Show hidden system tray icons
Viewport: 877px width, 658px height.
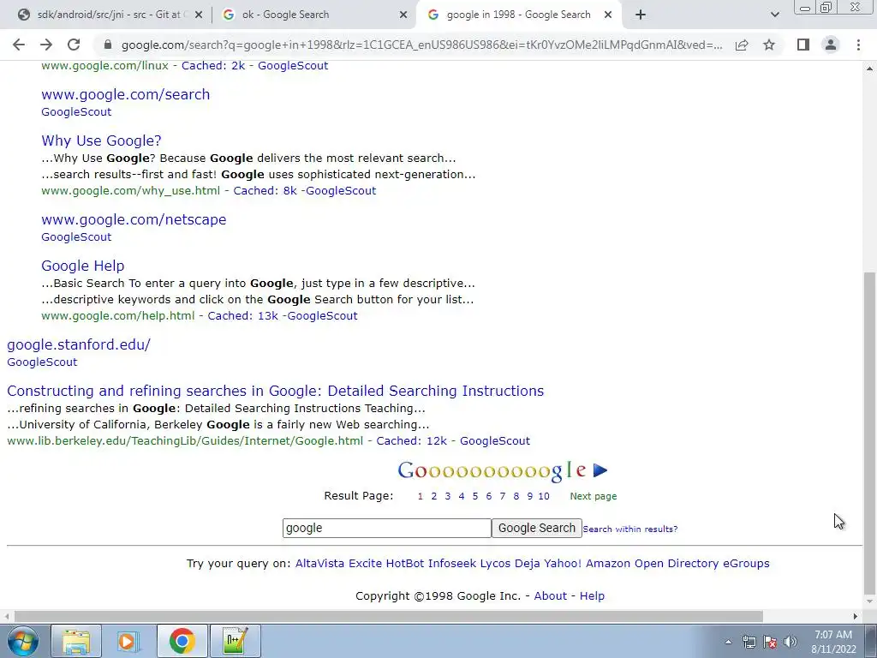pyautogui.click(x=728, y=642)
